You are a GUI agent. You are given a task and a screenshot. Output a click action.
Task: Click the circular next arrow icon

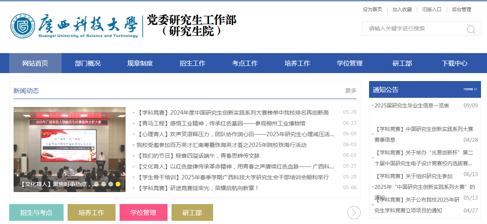click(x=354, y=212)
